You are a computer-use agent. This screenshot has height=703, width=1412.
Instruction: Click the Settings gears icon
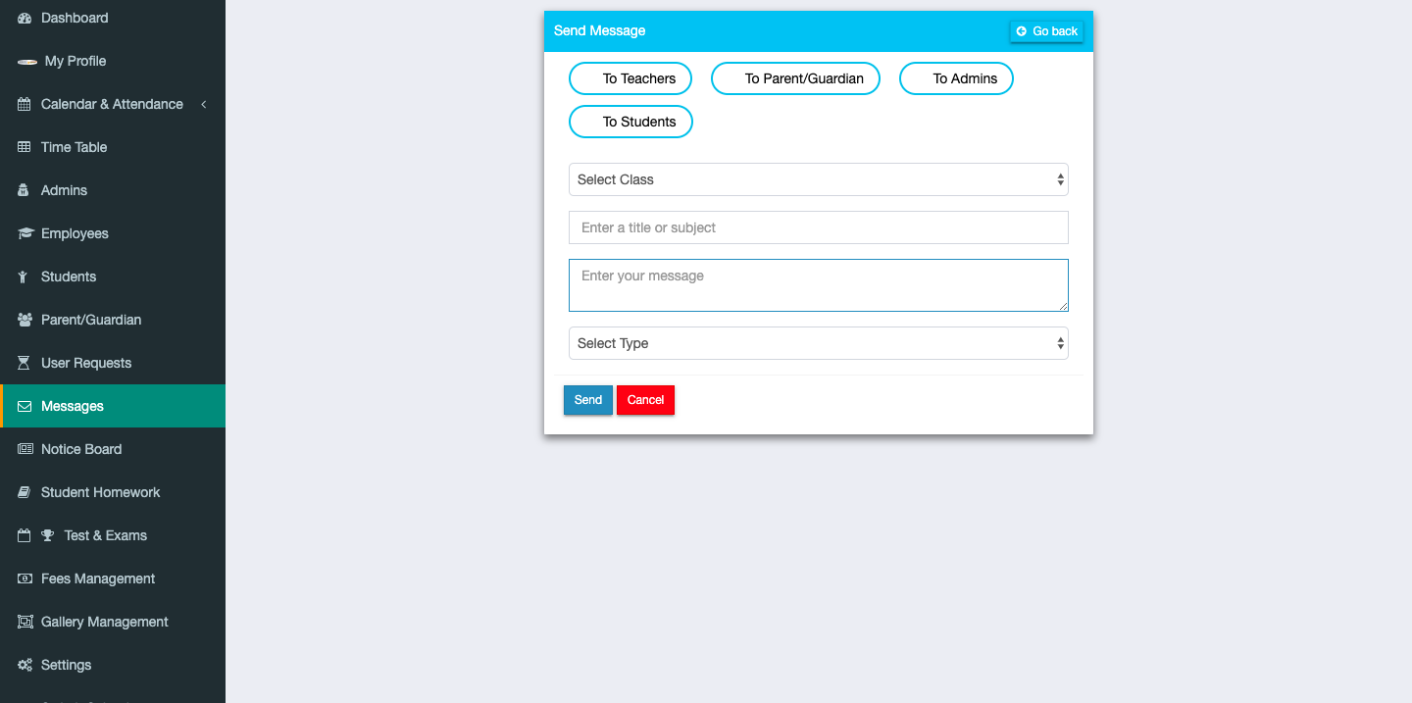click(x=25, y=665)
